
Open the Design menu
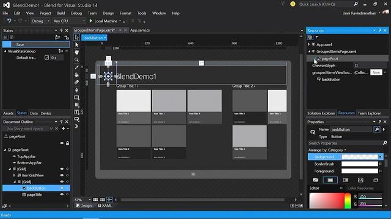pyautogui.click(x=108, y=13)
